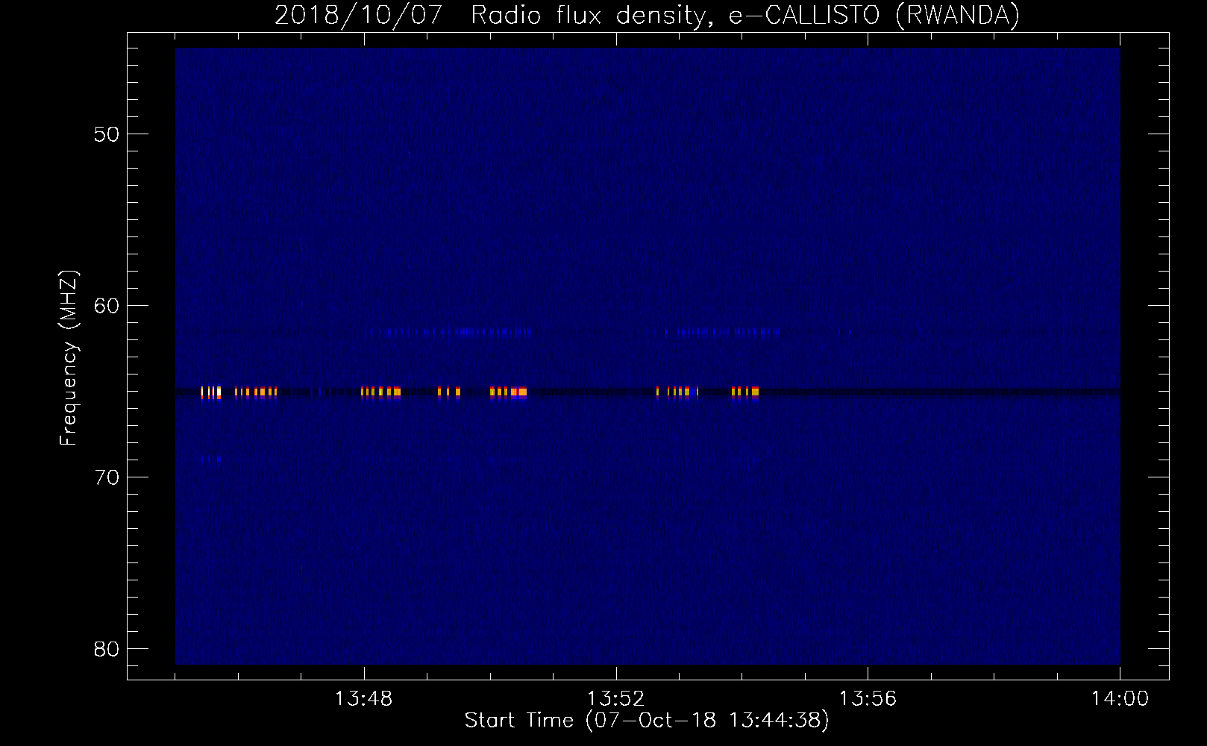Viewport: 1207px width, 746px height.
Task: Click the 13:52 time tick label
Action: pyautogui.click(x=616, y=699)
